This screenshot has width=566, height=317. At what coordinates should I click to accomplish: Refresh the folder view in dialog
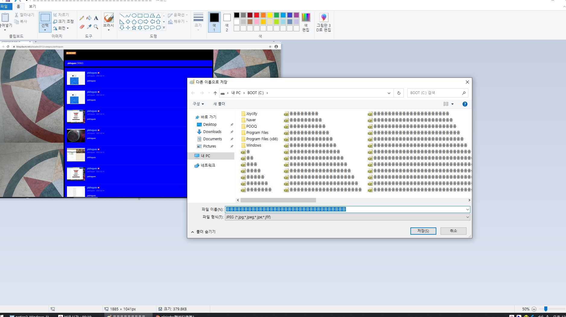[399, 93]
